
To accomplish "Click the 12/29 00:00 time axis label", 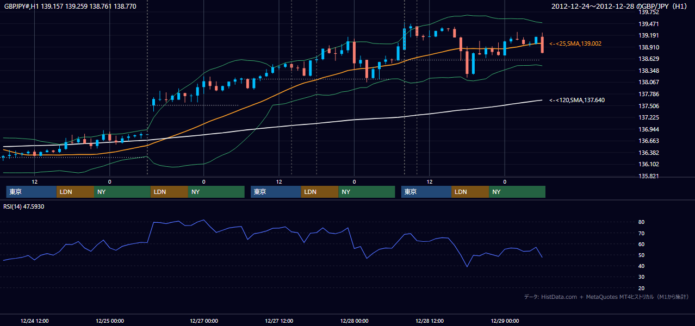I will pyautogui.click(x=505, y=321).
